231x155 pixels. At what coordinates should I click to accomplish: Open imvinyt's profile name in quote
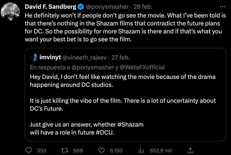(x=50, y=58)
